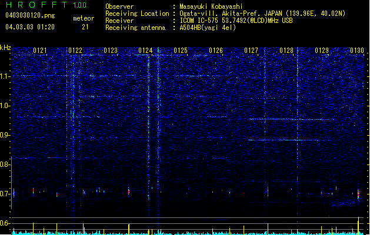Click the 0124 time marker

146,51
